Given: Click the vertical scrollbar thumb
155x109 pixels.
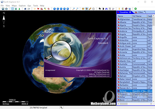Looking at the screenshot, I should [154, 21].
